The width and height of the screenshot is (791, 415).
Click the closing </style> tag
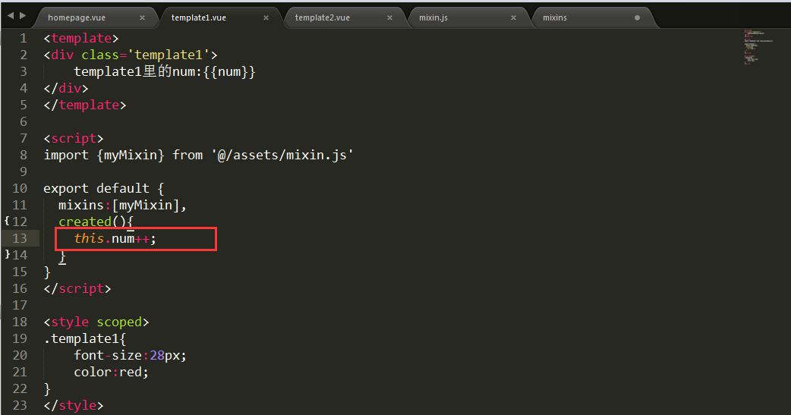click(x=74, y=405)
